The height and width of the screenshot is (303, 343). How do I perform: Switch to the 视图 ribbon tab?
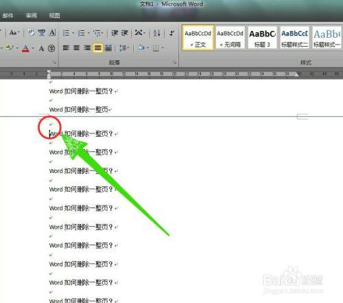(54, 15)
